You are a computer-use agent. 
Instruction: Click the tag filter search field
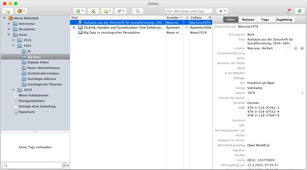[x=32, y=165]
